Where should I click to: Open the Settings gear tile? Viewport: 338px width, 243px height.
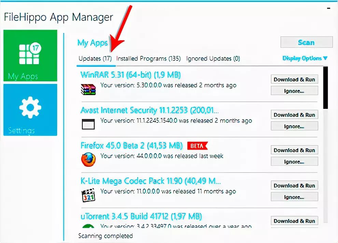click(30, 110)
